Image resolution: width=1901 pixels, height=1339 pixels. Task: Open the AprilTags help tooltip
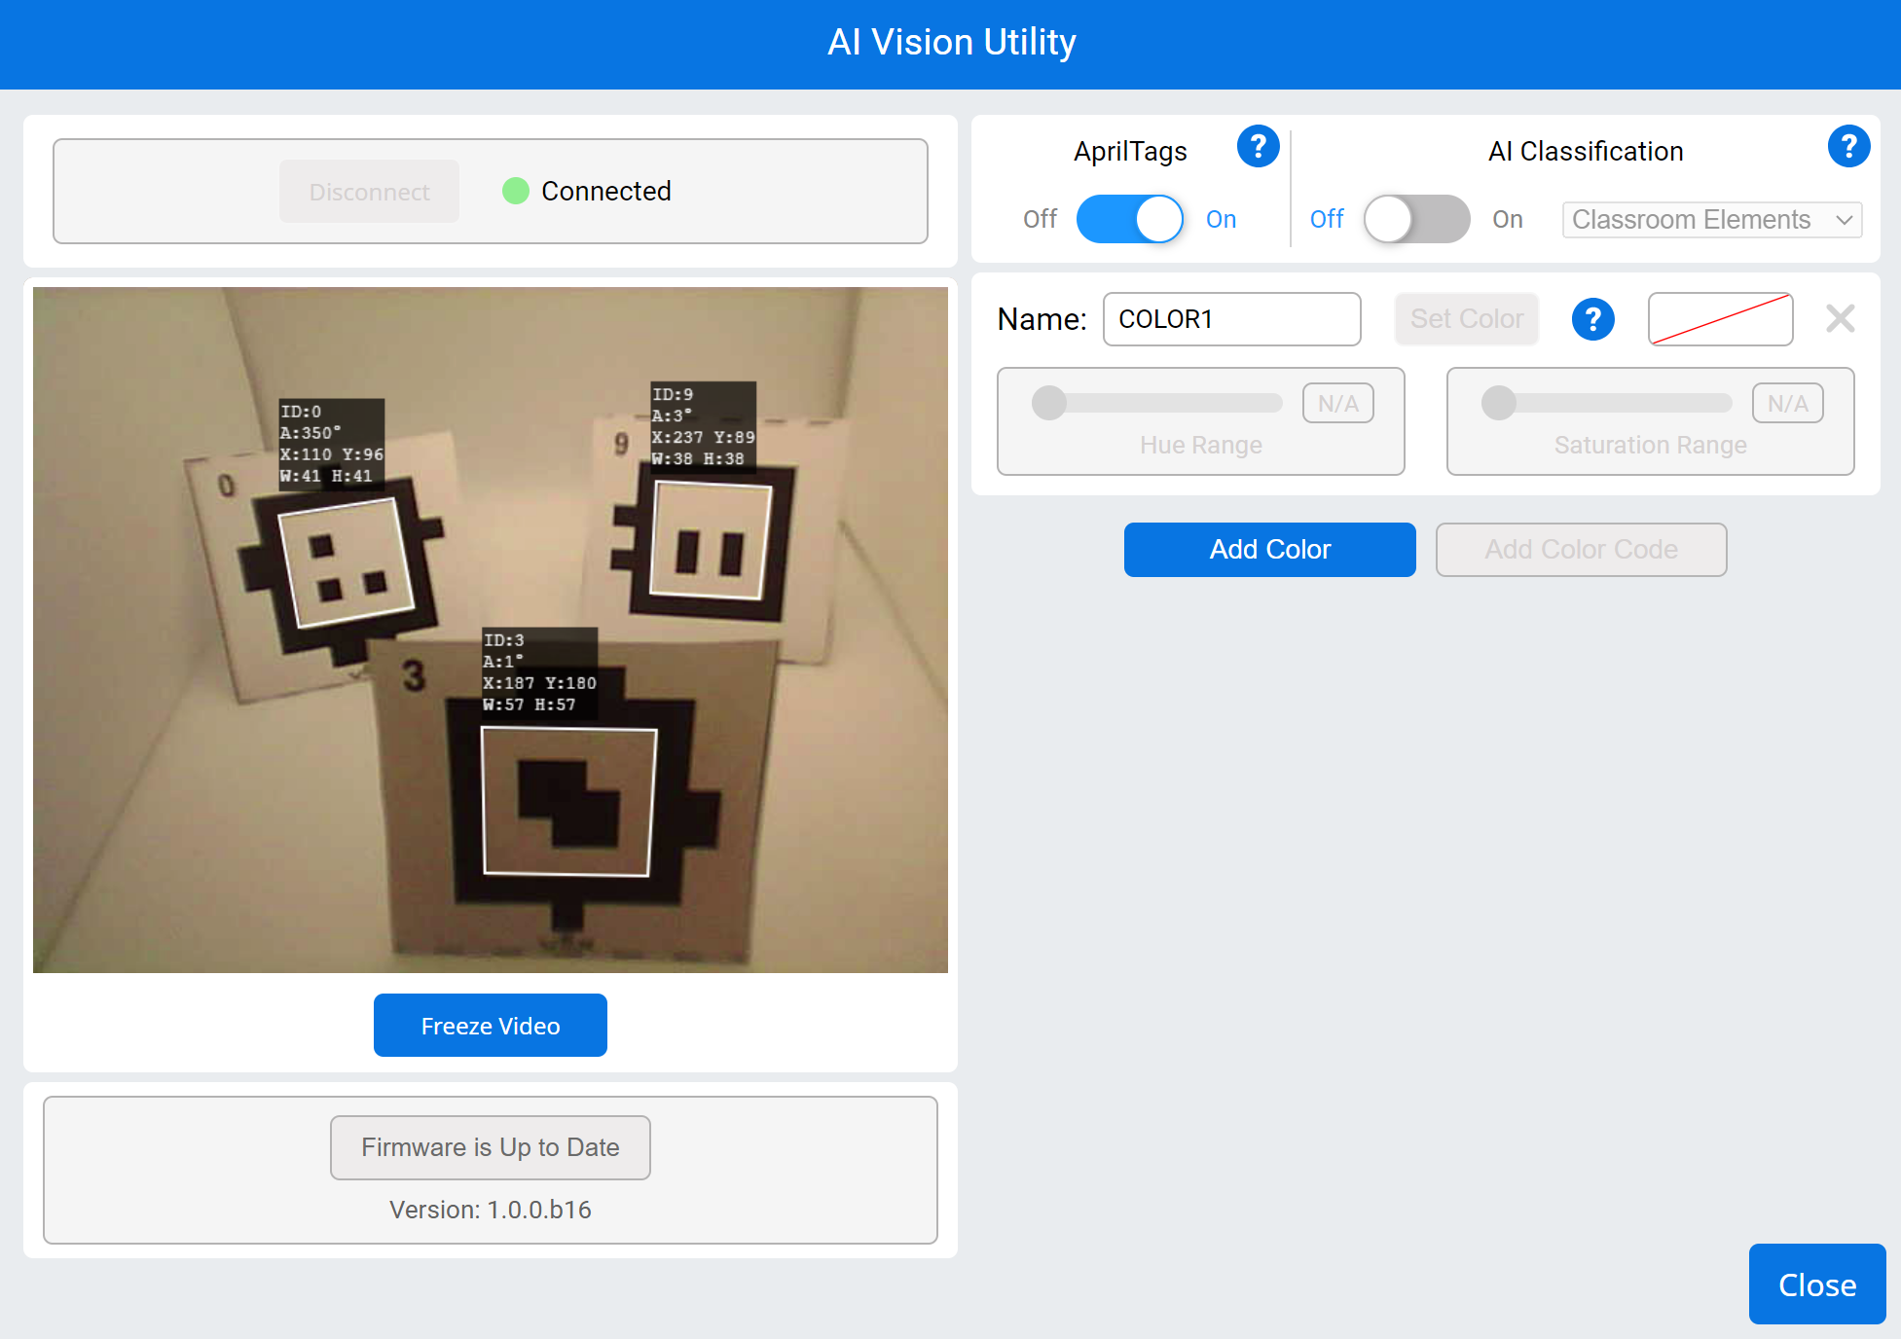click(1258, 147)
